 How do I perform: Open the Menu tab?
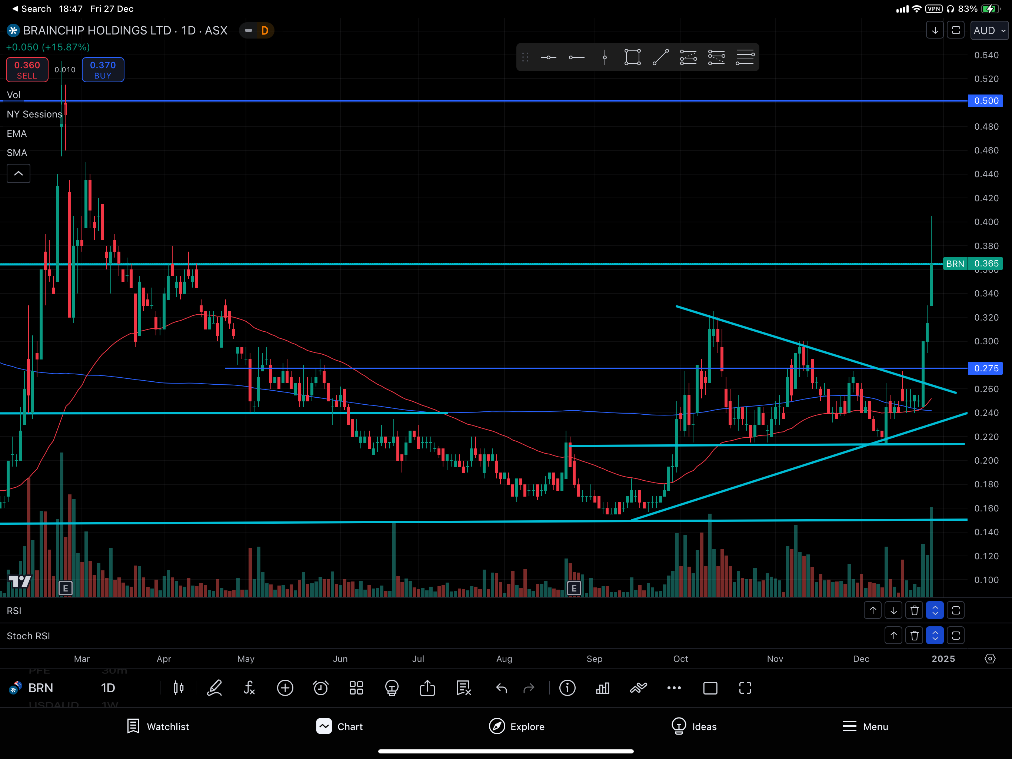pyautogui.click(x=865, y=726)
